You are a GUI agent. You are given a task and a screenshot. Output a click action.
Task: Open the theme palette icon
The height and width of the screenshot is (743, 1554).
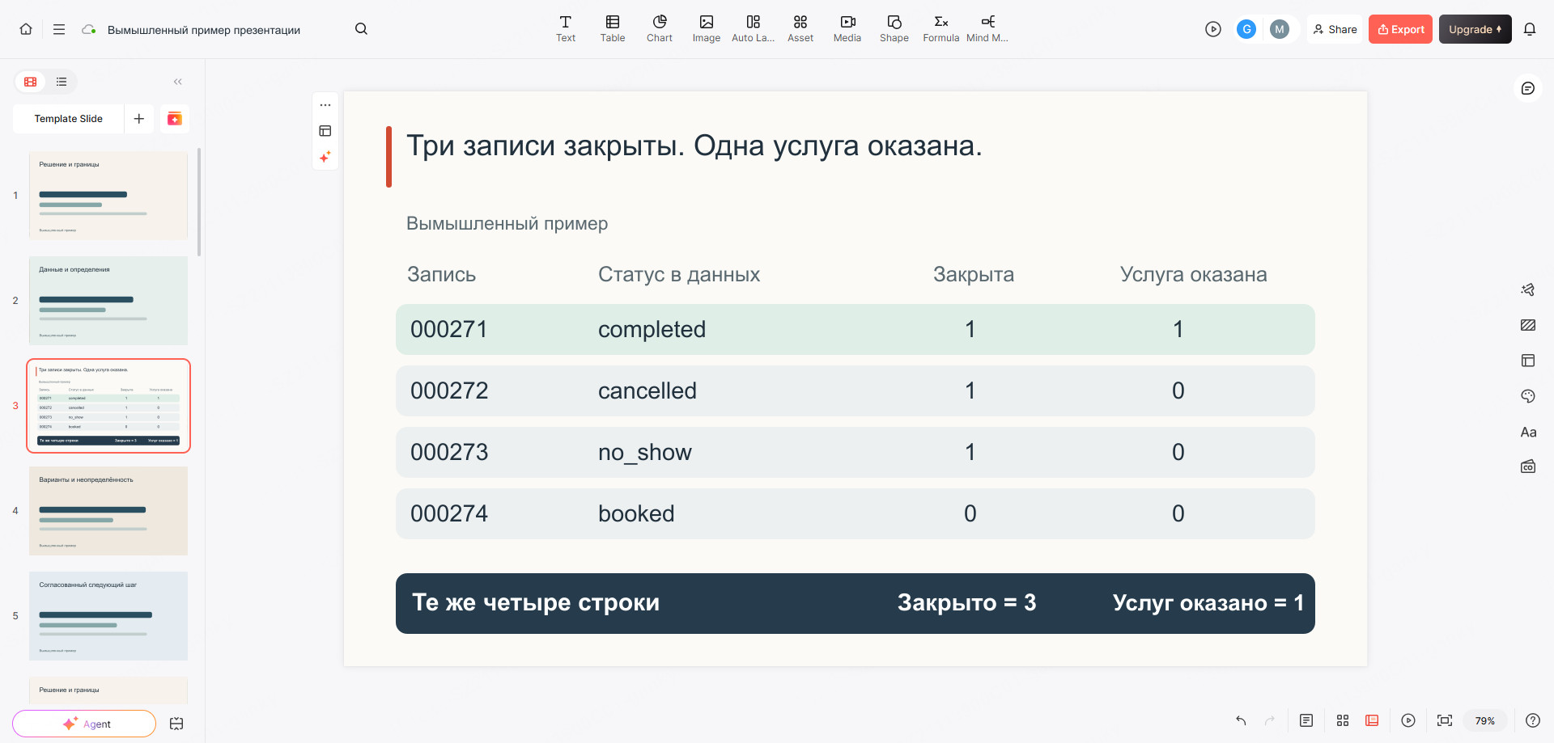pos(1528,396)
